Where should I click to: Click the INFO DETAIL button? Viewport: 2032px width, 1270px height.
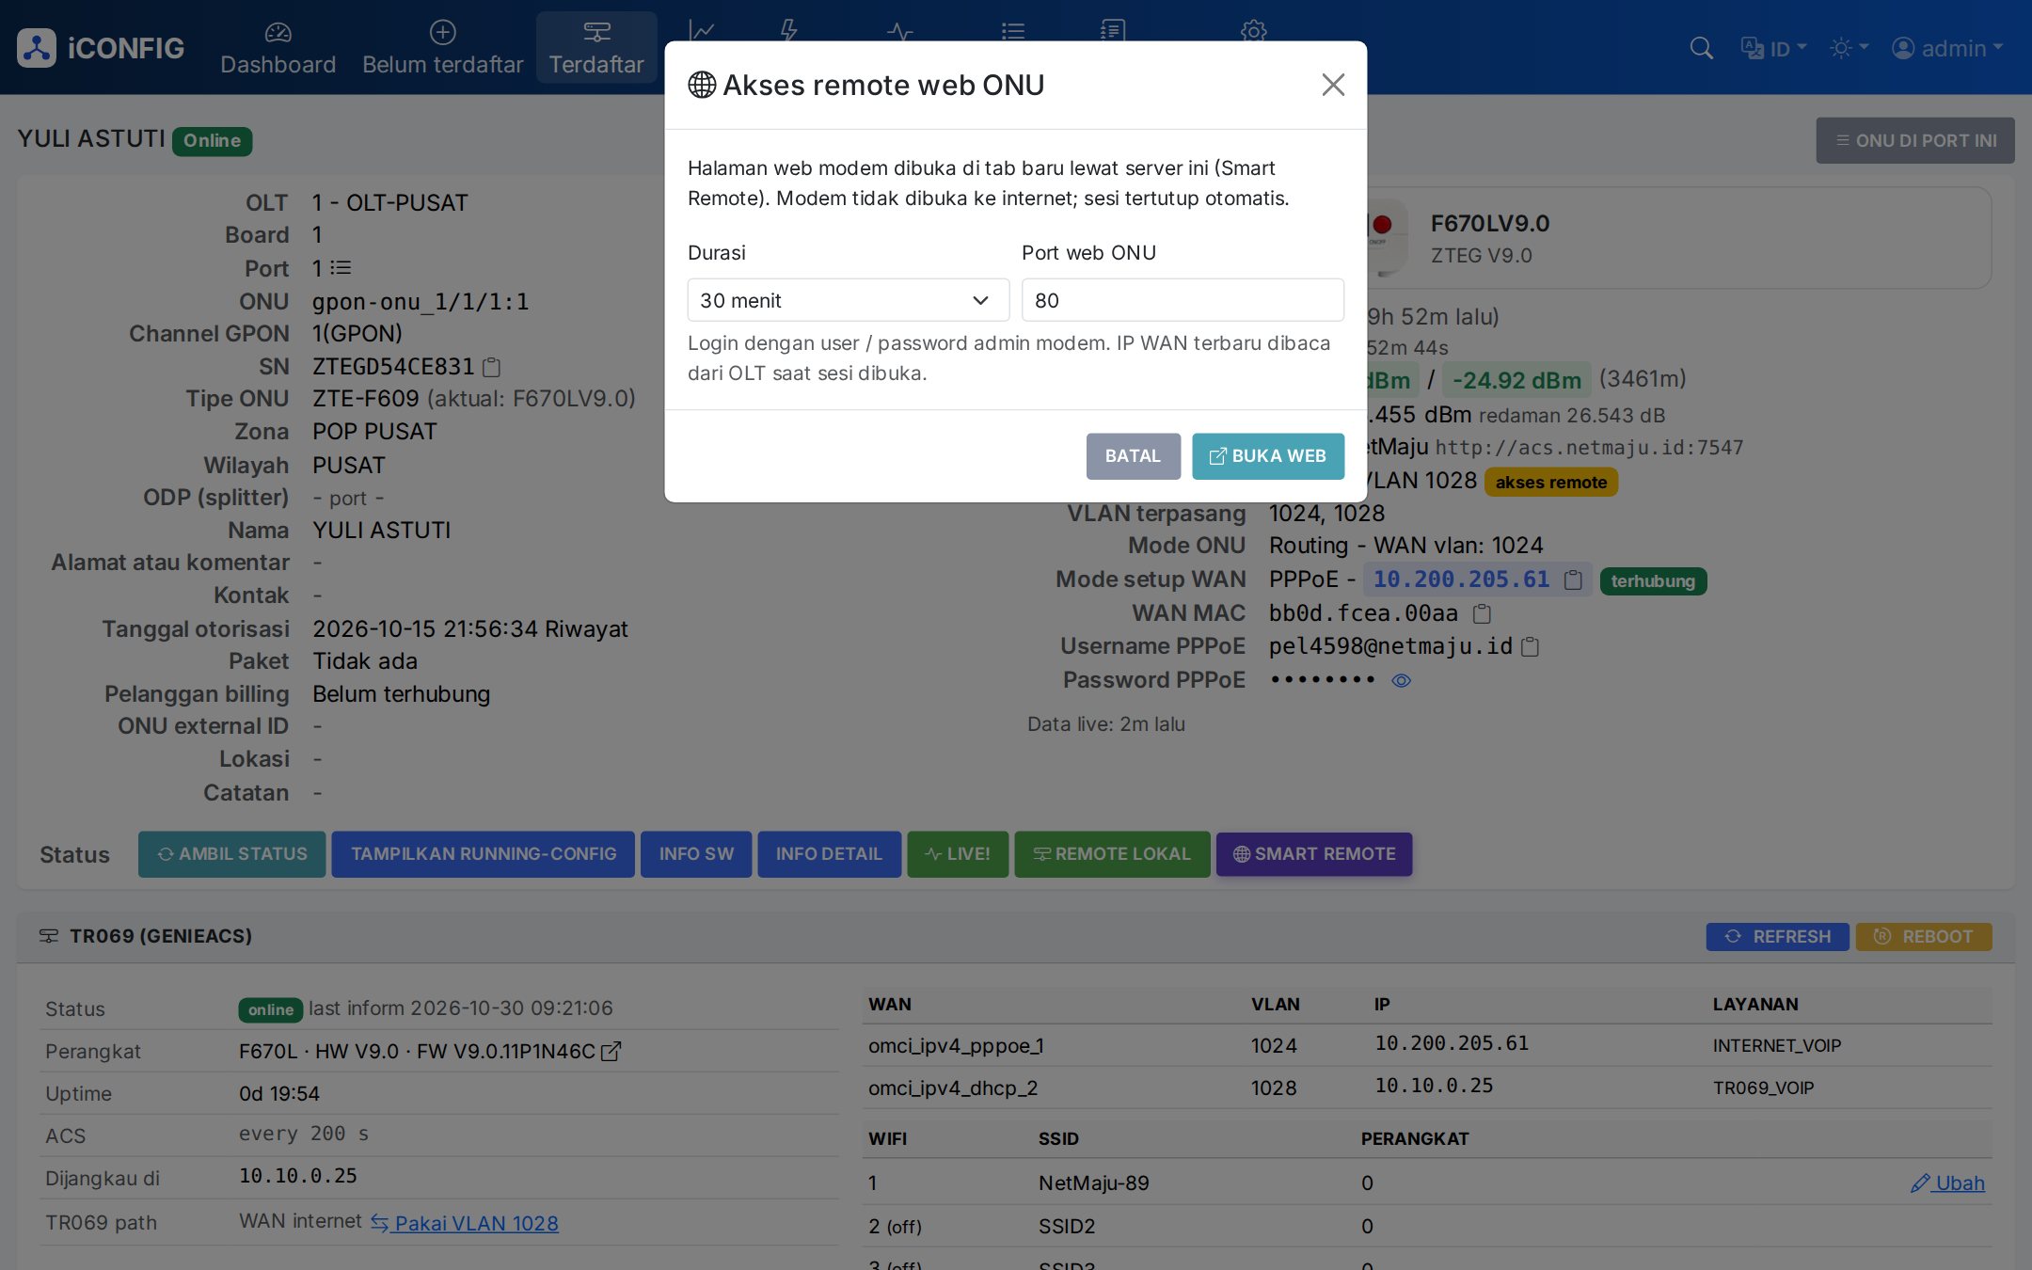click(x=829, y=854)
